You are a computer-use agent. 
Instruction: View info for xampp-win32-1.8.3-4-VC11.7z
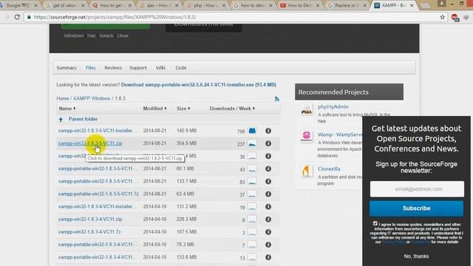coord(268,232)
